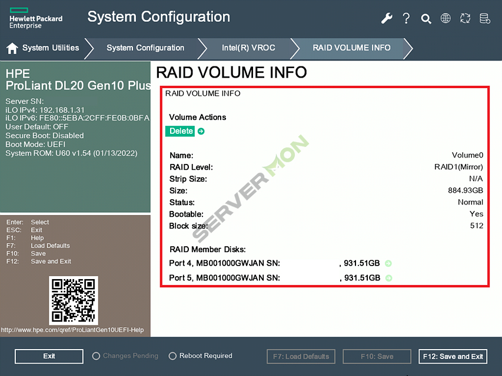Click the Volume0 name value
The width and height of the screenshot is (502, 376).
(467, 155)
